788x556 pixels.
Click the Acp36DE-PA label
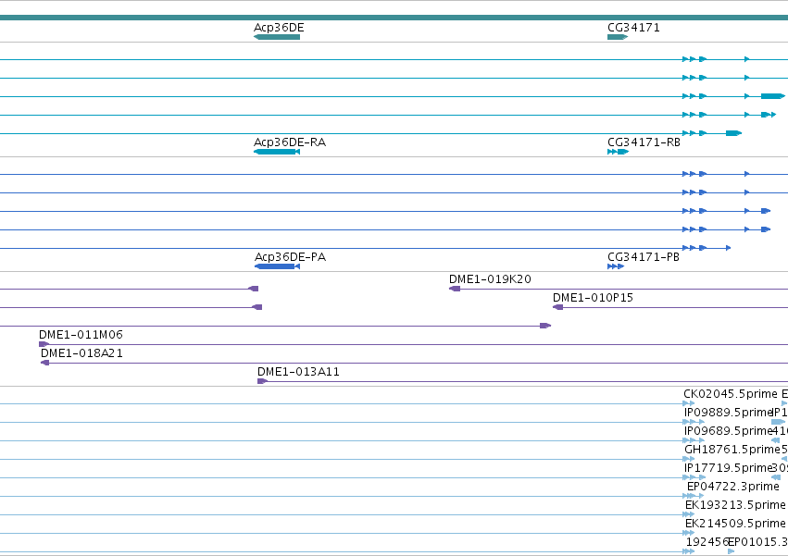click(290, 256)
